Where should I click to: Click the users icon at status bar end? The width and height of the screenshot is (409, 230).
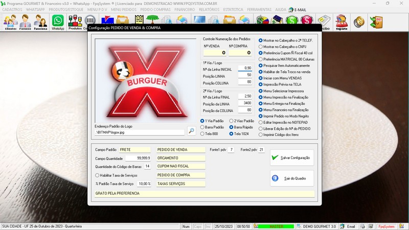coord(401,226)
